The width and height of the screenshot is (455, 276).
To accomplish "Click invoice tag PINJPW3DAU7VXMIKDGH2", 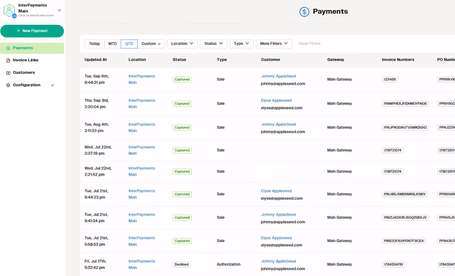I will click(405, 128).
